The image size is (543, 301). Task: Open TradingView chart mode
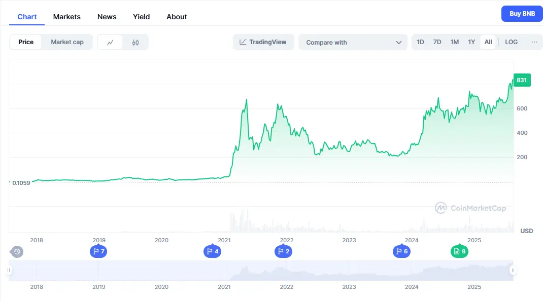point(263,42)
